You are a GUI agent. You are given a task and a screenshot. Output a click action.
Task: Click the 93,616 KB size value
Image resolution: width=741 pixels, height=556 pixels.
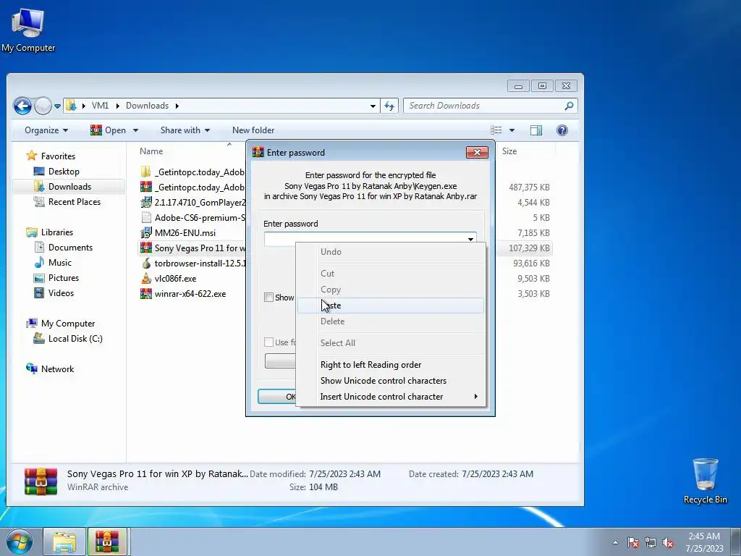(531, 264)
